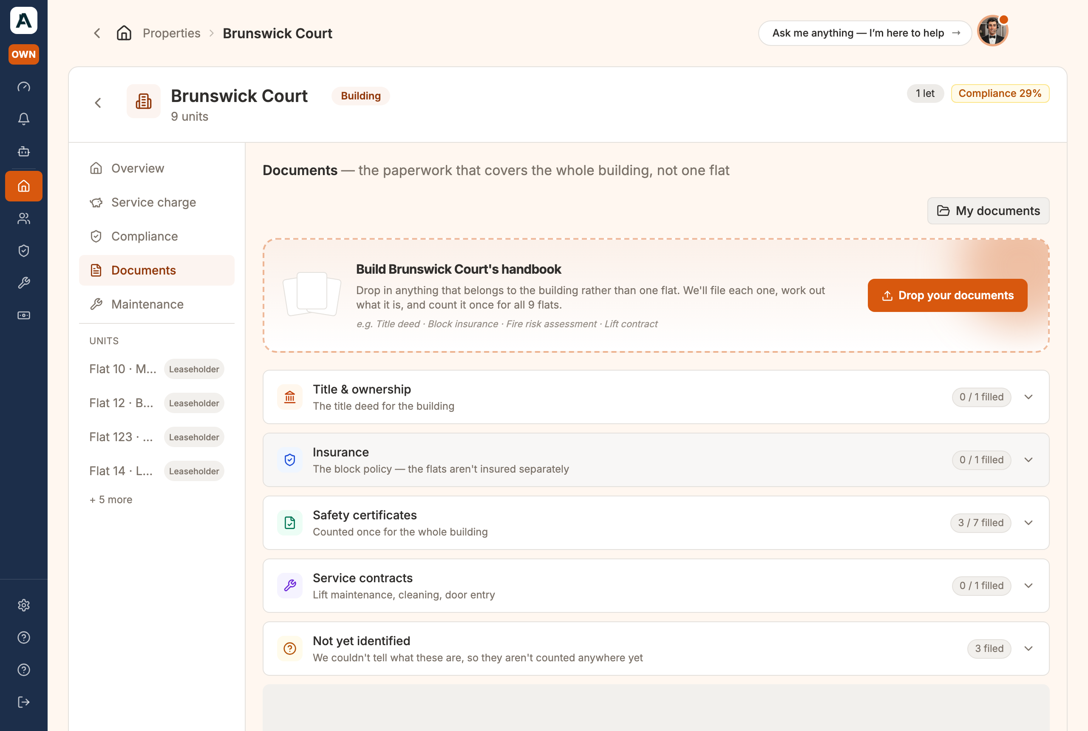Screen dimensions: 1088x731
Task: Click the Building tag
Action: [x=361, y=96]
